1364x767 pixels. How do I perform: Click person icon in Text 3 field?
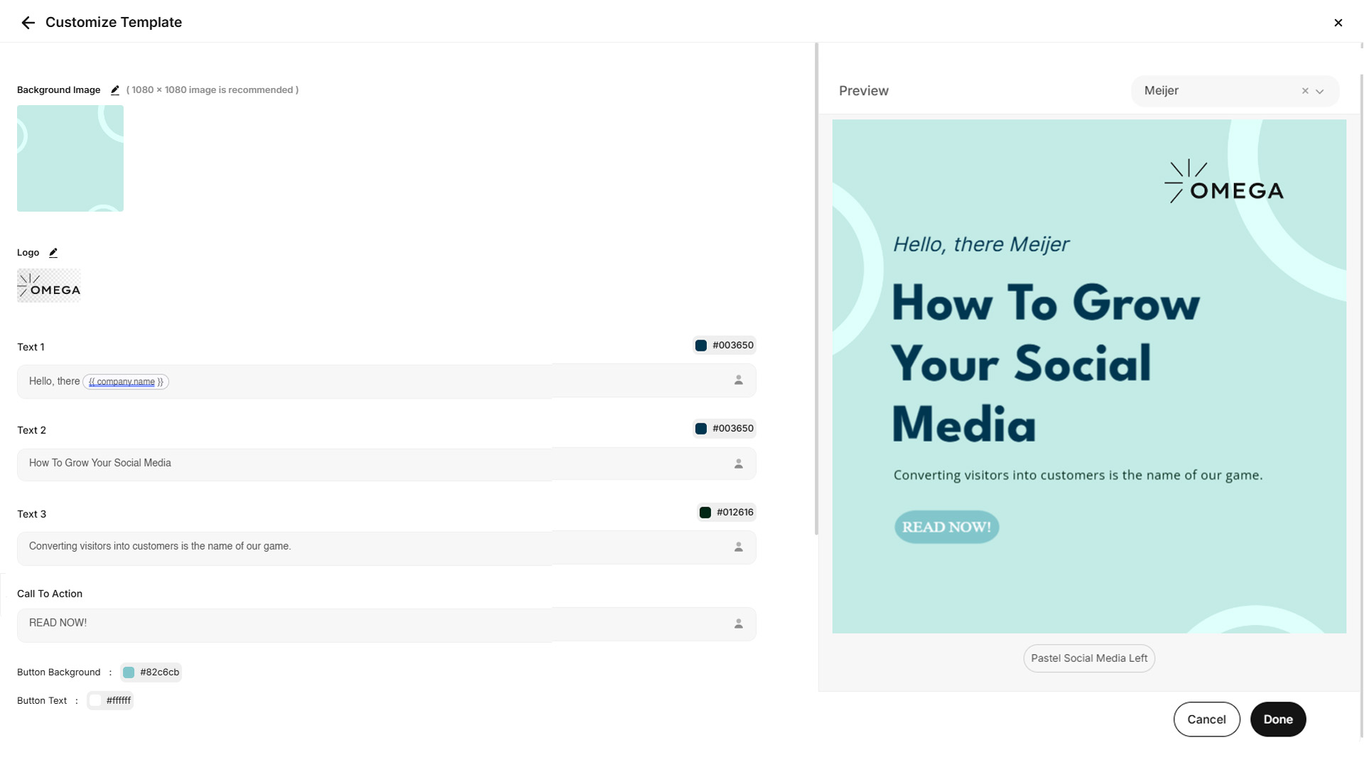[738, 547]
